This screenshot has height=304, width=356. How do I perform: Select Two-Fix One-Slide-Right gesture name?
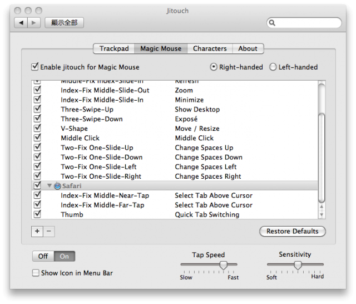[x=101, y=176]
